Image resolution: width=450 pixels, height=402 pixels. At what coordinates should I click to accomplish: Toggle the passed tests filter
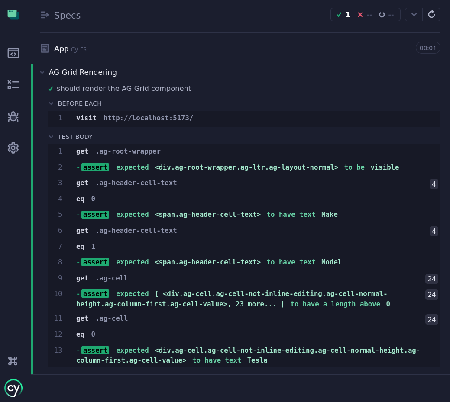click(x=343, y=14)
